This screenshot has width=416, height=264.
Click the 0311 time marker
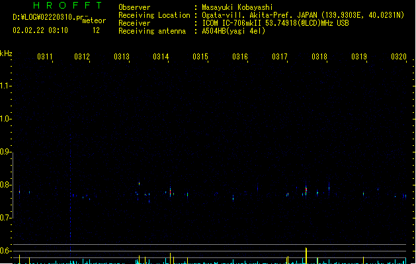click(44, 57)
